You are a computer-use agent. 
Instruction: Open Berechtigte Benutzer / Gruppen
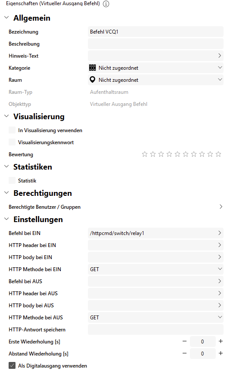pyautogui.click(x=116, y=207)
